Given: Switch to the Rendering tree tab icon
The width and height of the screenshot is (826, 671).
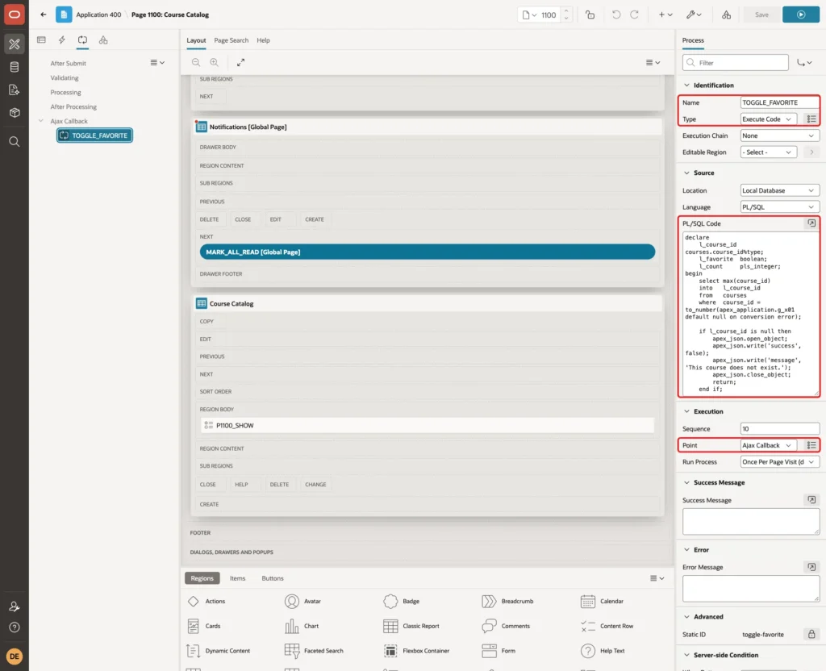Looking at the screenshot, I should tap(41, 40).
